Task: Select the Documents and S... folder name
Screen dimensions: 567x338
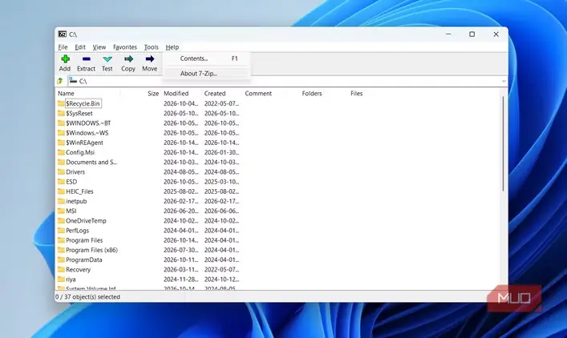Action: coord(91,162)
